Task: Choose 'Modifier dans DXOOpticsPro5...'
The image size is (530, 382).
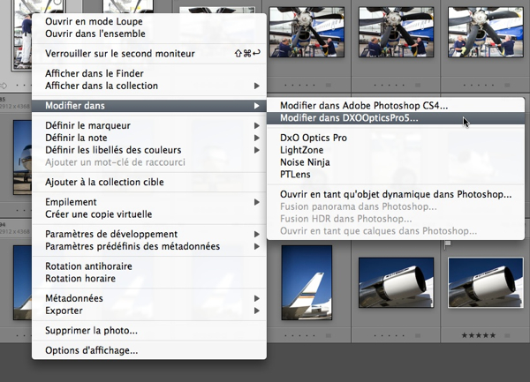Action: [396, 117]
